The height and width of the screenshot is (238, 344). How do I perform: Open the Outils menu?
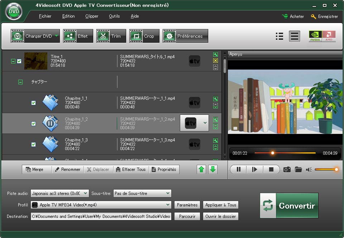click(114, 16)
